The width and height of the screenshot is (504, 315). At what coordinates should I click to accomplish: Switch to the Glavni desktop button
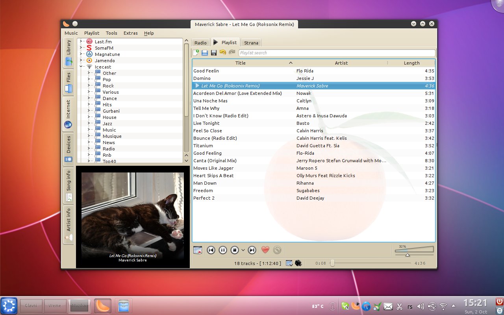[31, 306]
